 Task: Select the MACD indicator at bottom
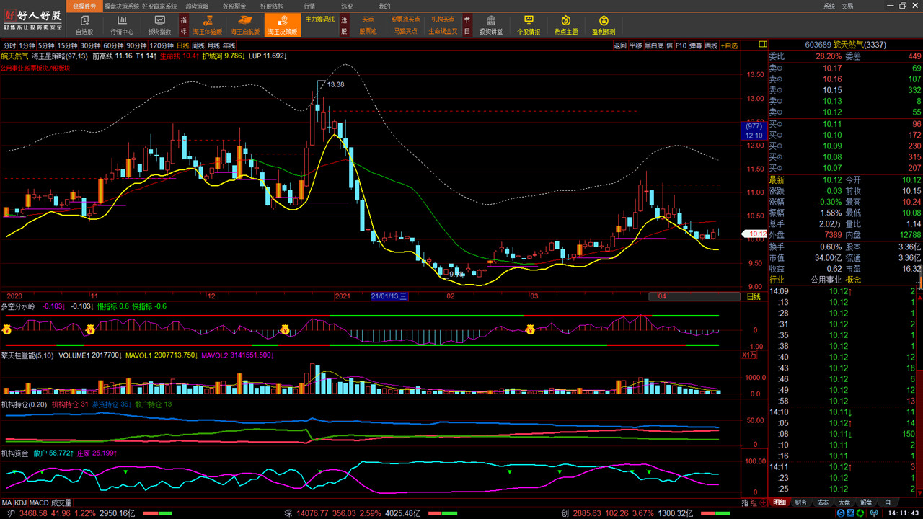click(39, 502)
